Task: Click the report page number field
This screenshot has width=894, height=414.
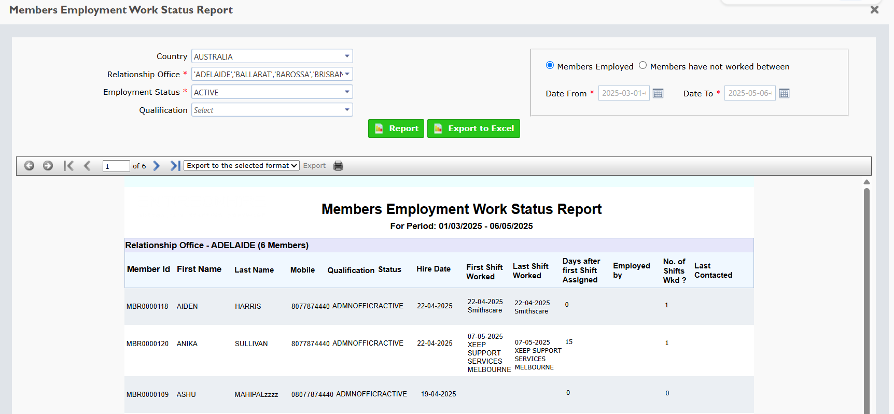Action: (116, 166)
